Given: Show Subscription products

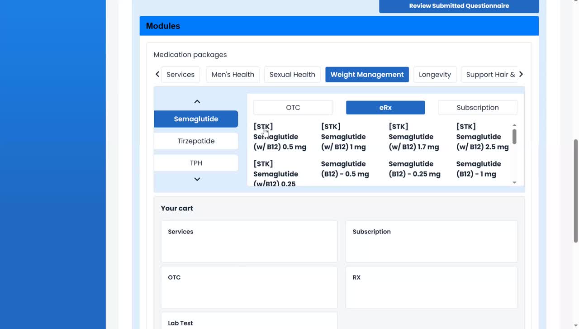Looking at the screenshot, I should pos(478,108).
